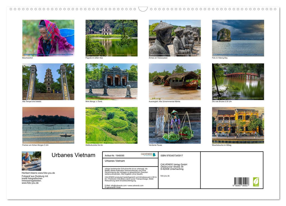Open the 'Fels im Halong Bay' thumbnail
Image resolution: width=286 pixels, height=206 pixels.
pos(238,38)
